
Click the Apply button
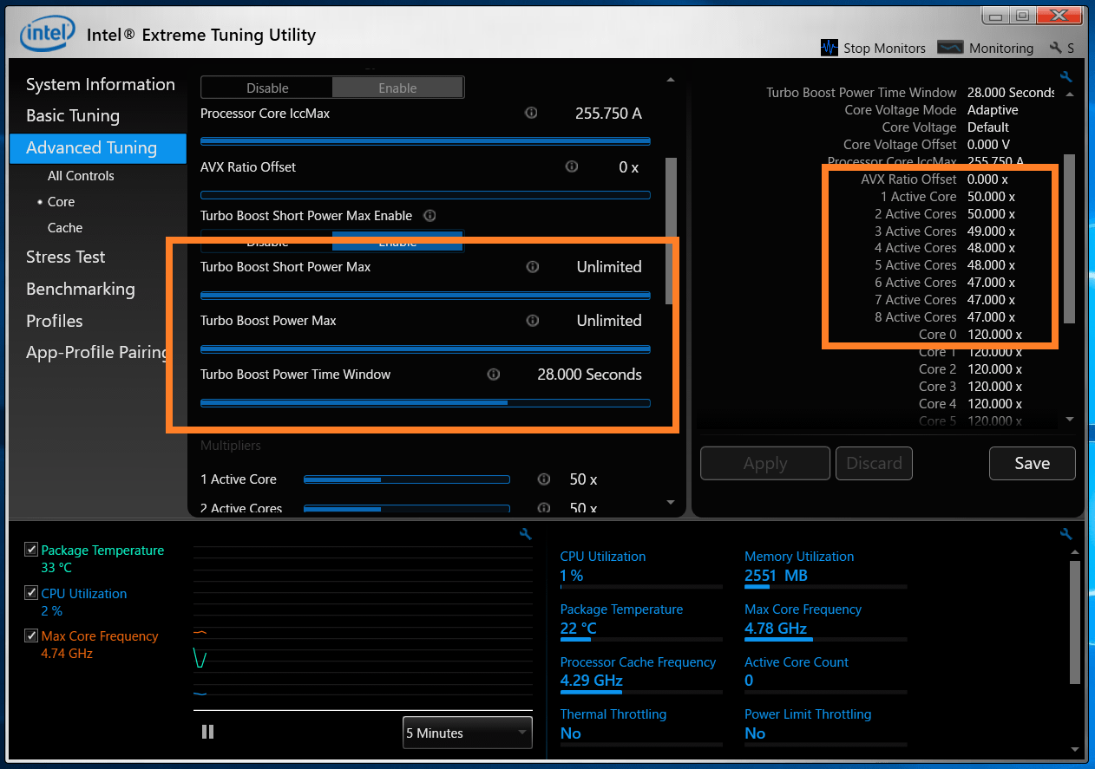point(765,463)
